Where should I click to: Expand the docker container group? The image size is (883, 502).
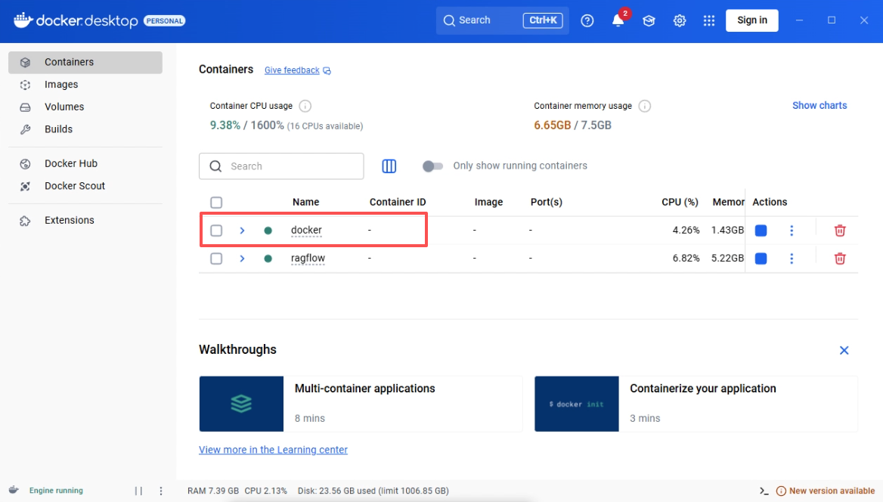coord(242,231)
